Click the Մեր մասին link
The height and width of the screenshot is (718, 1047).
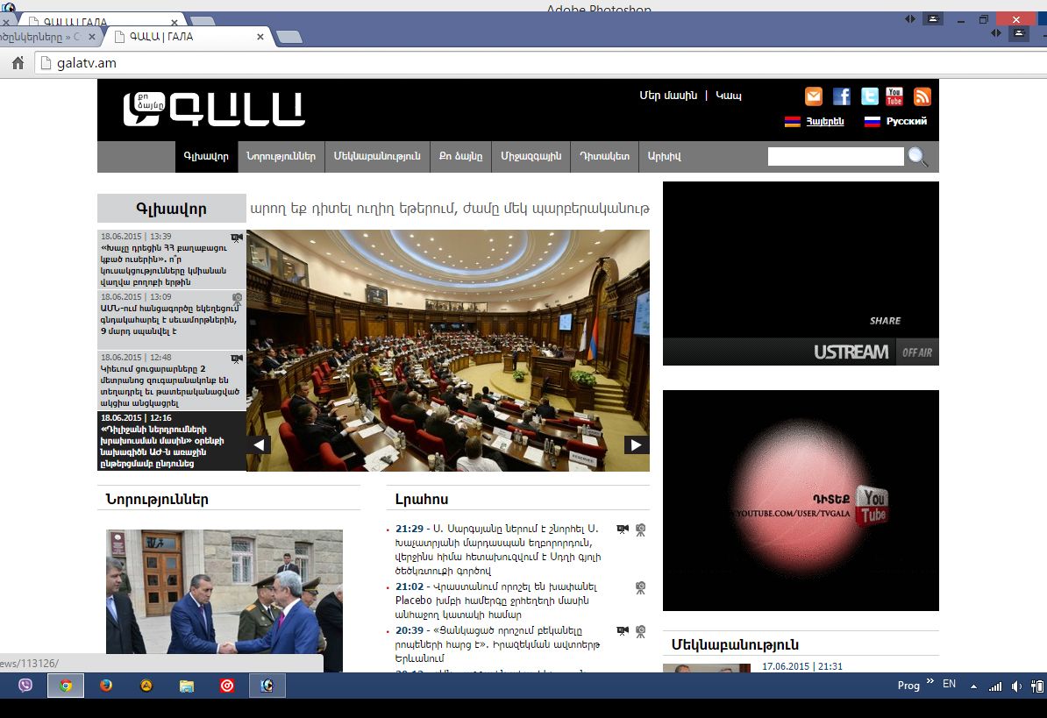[668, 96]
